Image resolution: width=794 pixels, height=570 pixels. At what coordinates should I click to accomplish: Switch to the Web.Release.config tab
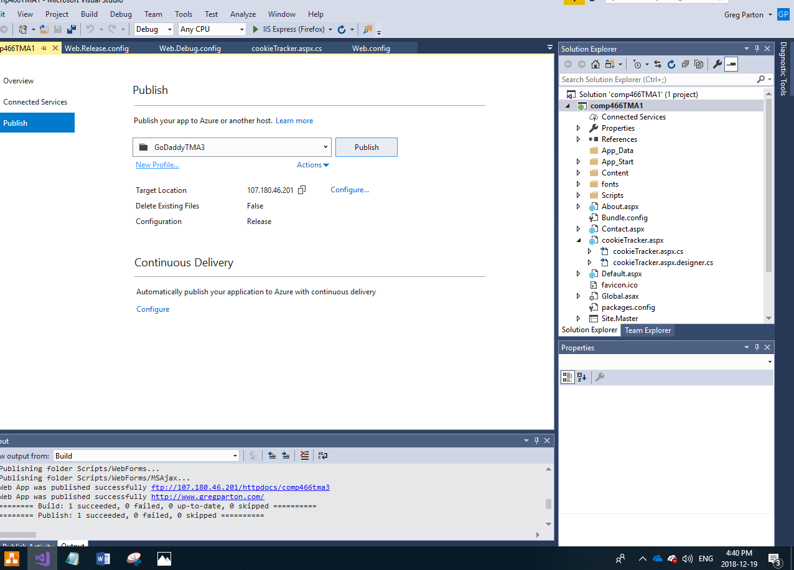pyautogui.click(x=96, y=48)
